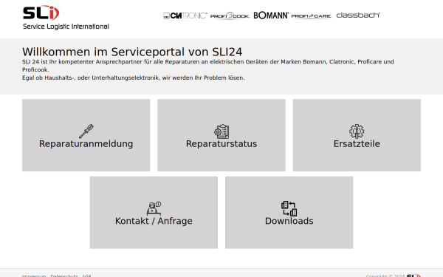Screen dimensions: 443x277
Task: Open Ersatzteile via the gear icon
Action: point(357,131)
